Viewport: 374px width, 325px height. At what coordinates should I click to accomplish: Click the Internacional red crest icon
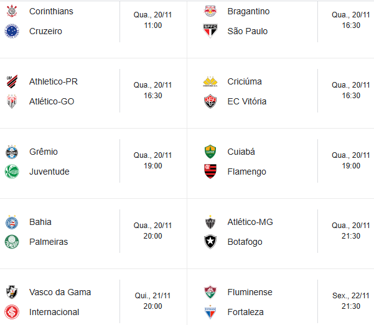(12, 312)
